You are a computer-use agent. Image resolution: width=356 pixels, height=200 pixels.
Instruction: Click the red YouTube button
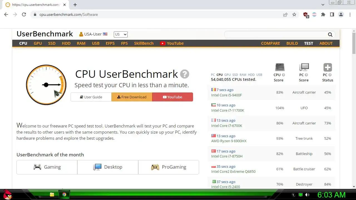(172, 97)
